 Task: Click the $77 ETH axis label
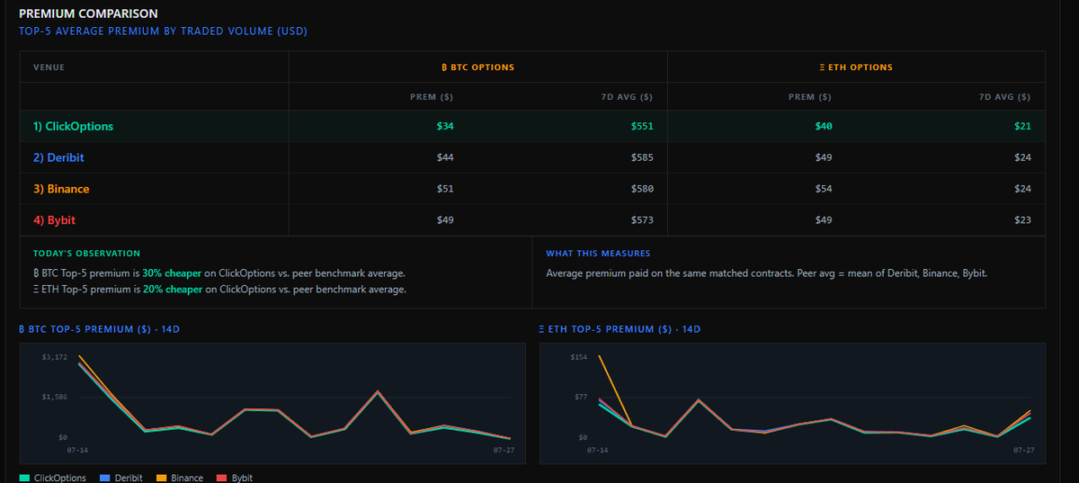coord(581,397)
